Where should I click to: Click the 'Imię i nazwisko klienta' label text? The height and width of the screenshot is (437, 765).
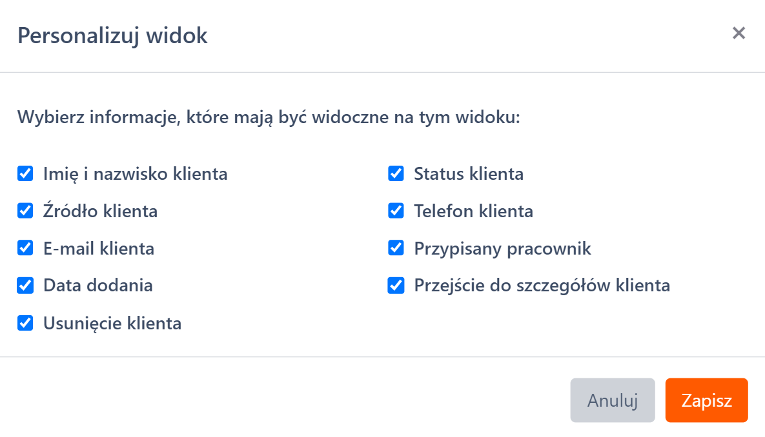[x=135, y=174]
